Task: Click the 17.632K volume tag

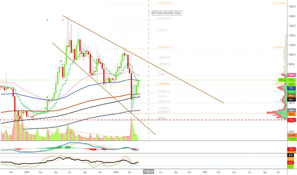Action: click(292, 139)
